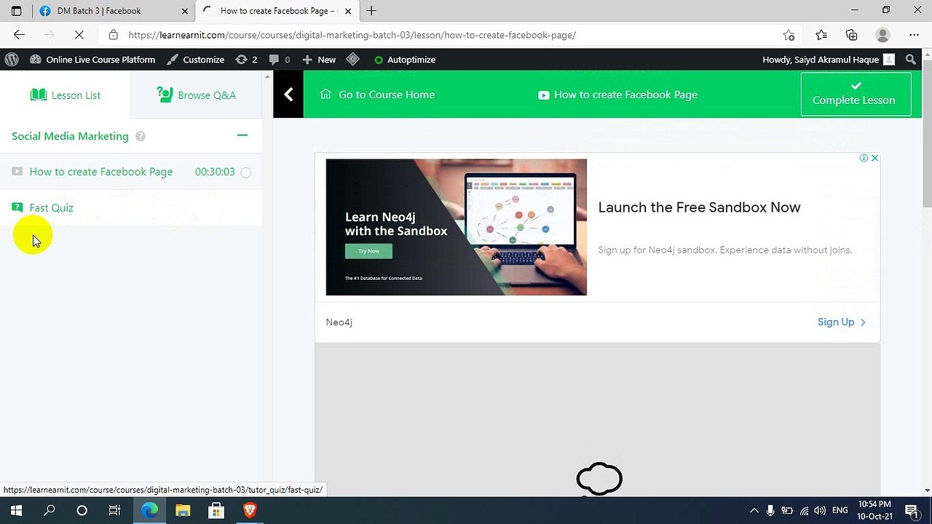The height and width of the screenshot is (524, 932).
Task: Focus the address bar with learnearnit.com URL
Action: click(352, 35)
